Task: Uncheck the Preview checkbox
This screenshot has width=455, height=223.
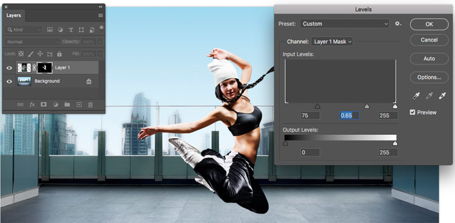Action: 413,112
